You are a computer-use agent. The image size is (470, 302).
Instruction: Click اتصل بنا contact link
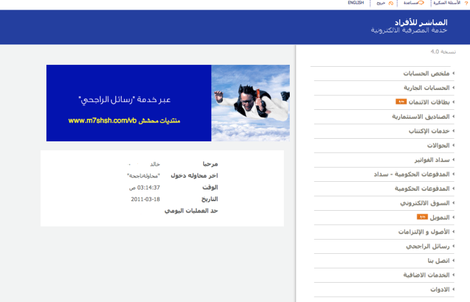point(438,260)
